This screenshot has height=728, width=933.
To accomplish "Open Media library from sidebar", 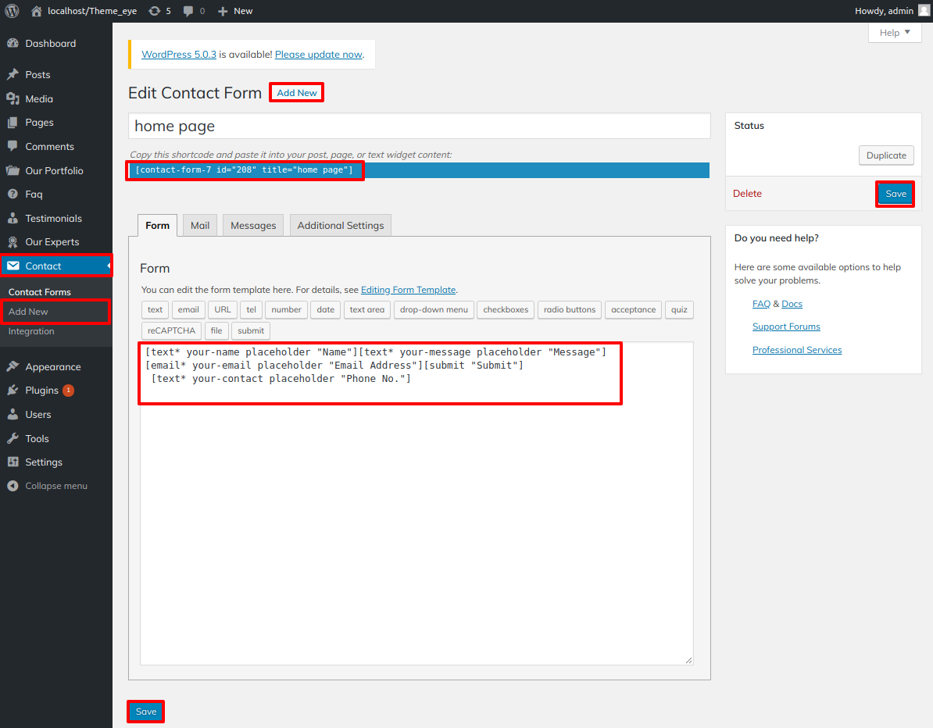I will [x=39, y=99].
